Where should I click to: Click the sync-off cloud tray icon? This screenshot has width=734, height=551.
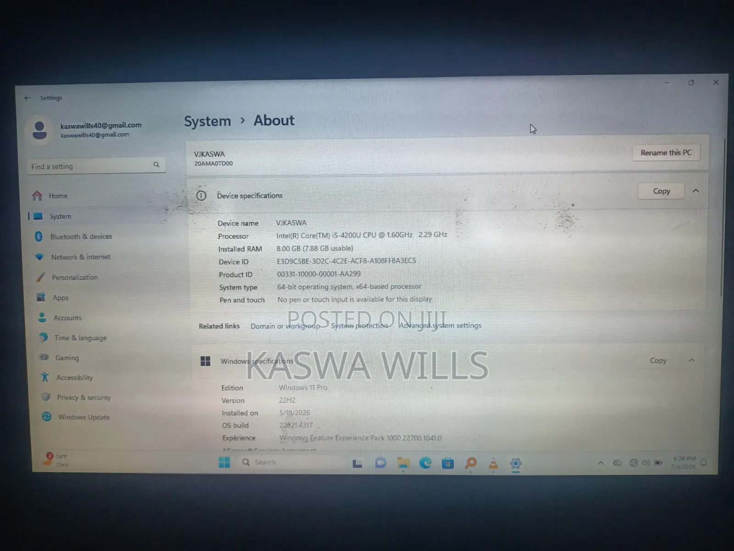[x=617, y=463]
